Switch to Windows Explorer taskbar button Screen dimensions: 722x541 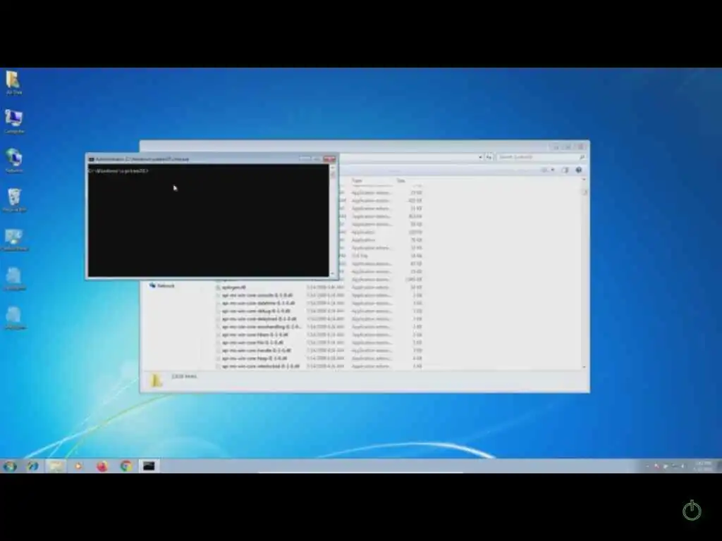pos(56,466)
